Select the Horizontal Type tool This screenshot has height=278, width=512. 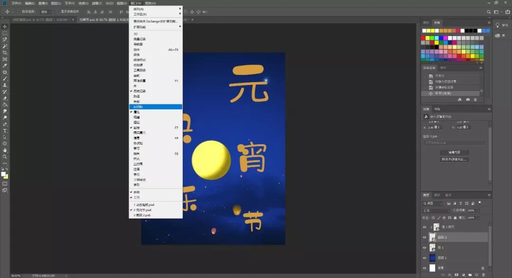pos(5,130)
